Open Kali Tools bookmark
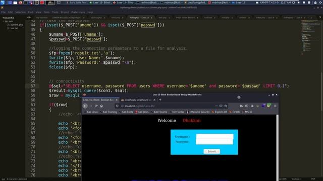The height and width of the screenshot is (181, 323). tap(126, 112)
